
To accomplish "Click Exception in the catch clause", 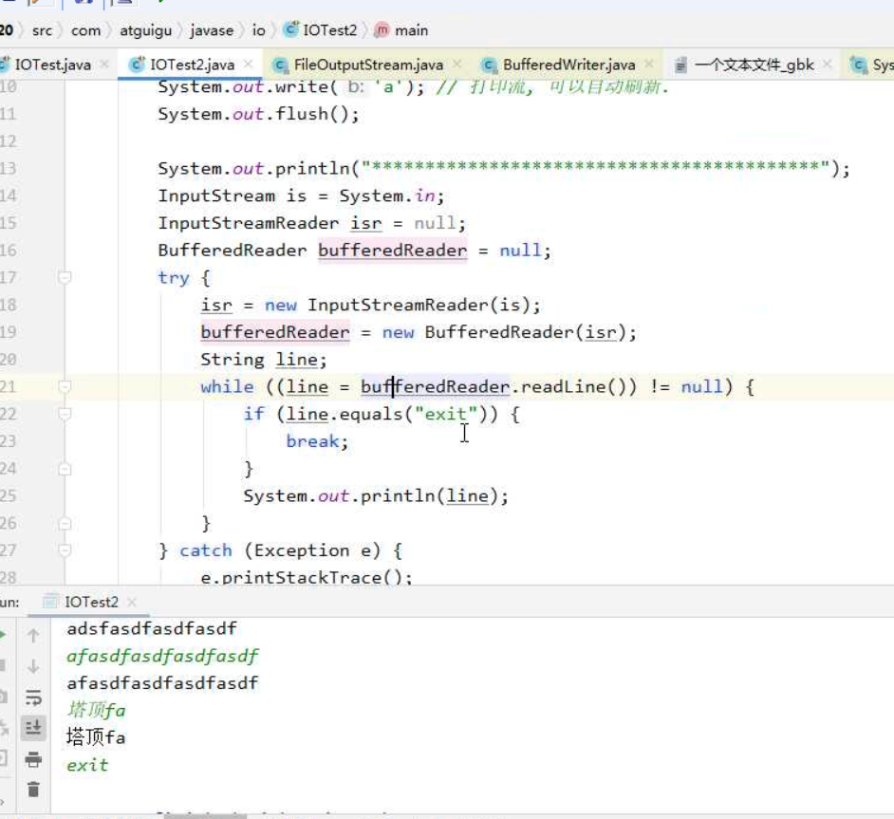I will 302,550.
